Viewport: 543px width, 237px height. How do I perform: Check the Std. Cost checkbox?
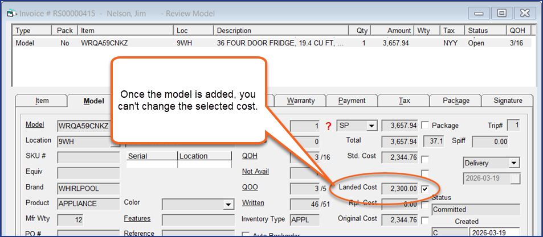[x=425, y=157]
